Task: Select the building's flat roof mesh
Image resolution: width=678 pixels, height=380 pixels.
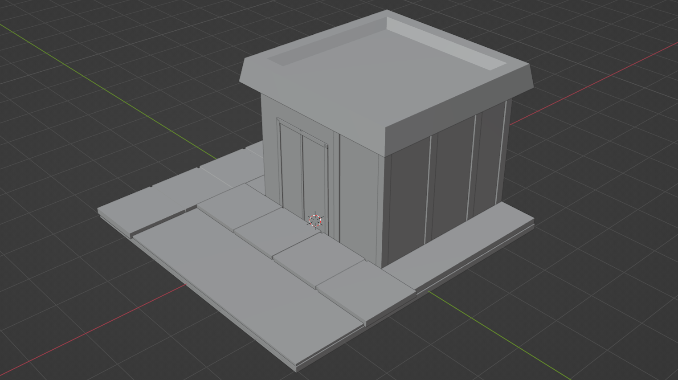Action: tap(386, 82)
